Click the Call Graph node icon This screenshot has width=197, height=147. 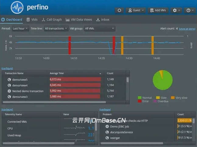coord(43,19)
